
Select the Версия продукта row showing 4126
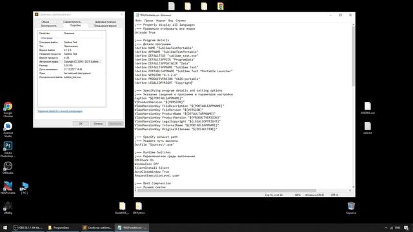(x=70, y=57)
